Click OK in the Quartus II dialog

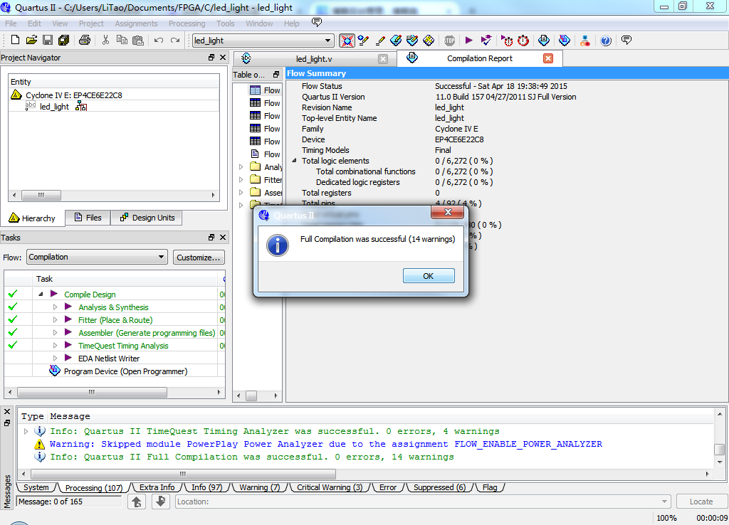428,276
